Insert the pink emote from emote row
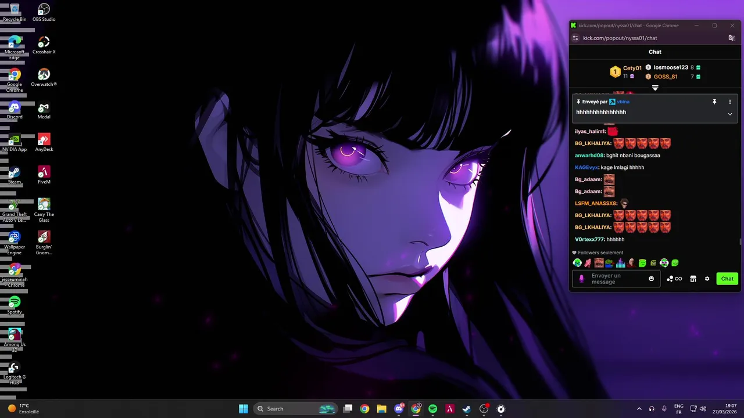The height and width of the screenshot is (418, 744). pos(588,263)
